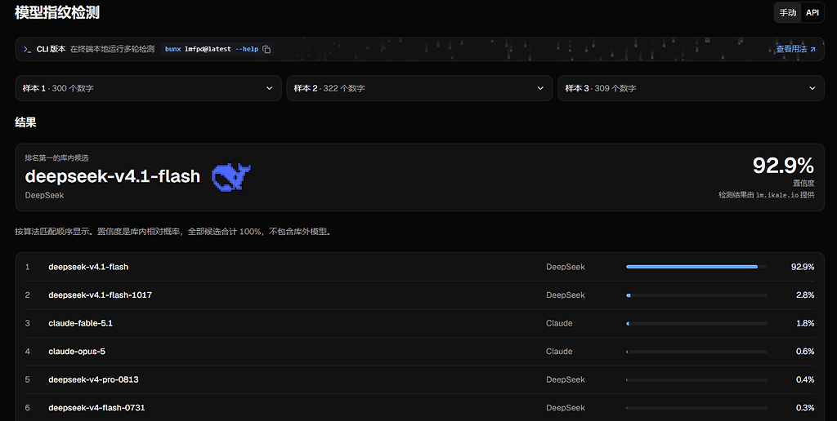Switch to the API mode

click(x=812, y=13)
